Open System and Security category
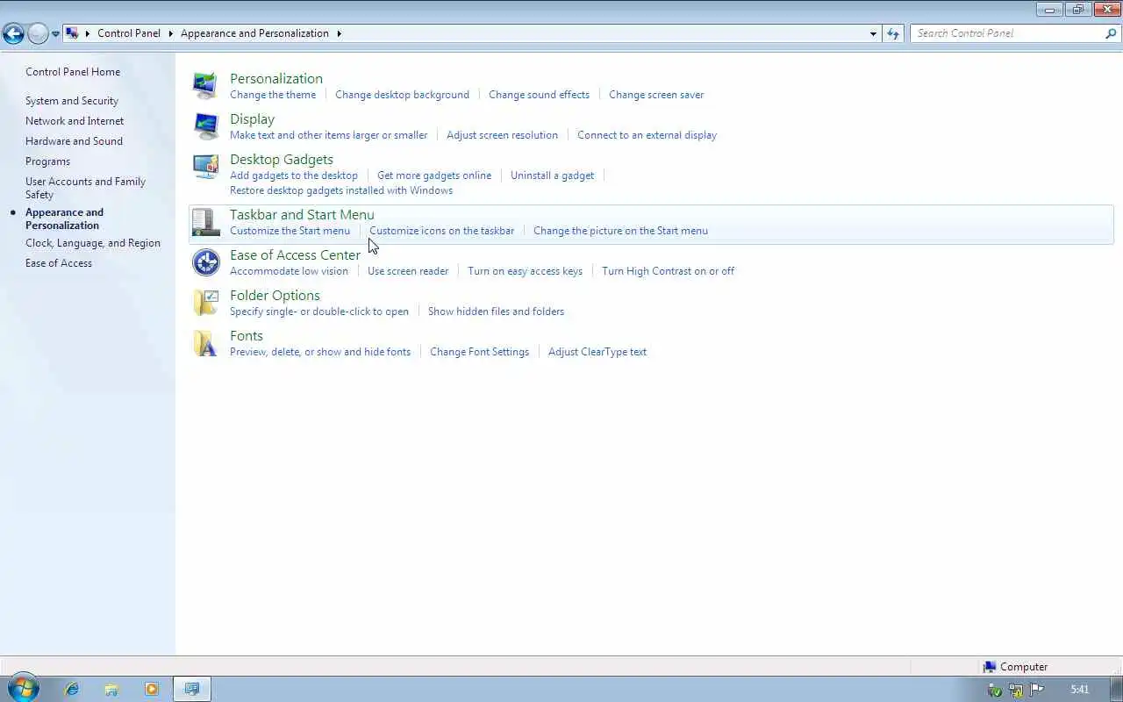Screen dimensions: 1123x702 click(x=72, y=101)
